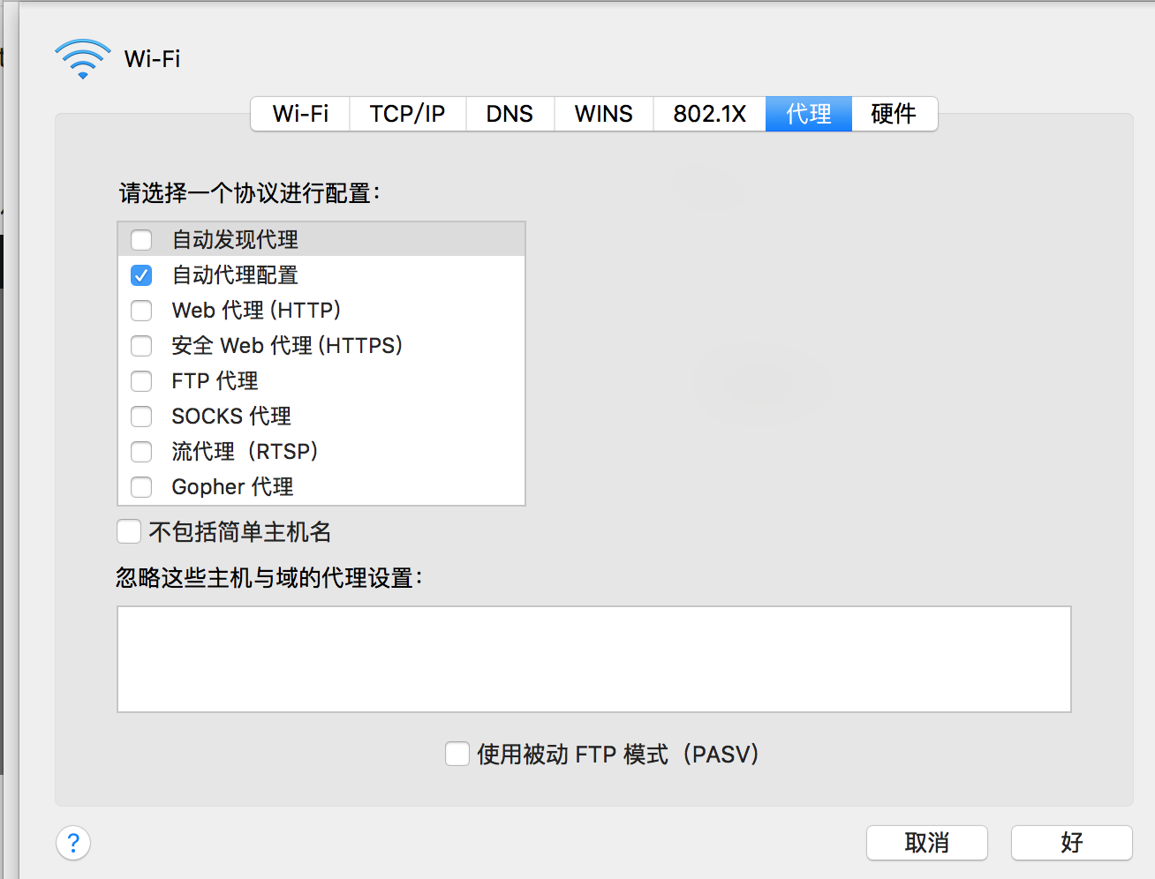Viewport: 1155px width, 879px height.
Task: Select the 自动发现代理 row text
Action: [235, 240]
